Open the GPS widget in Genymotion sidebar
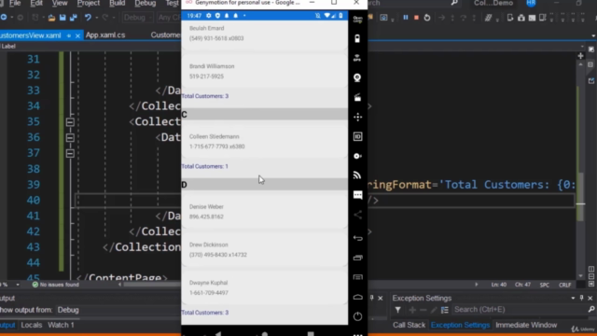The image size is (597, 336). click(x=357, y=58)
